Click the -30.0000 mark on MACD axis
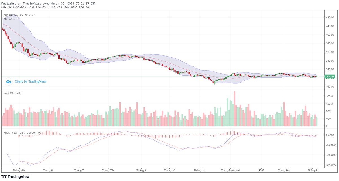Viewport: 339px width, 181px height. (330, 165)
